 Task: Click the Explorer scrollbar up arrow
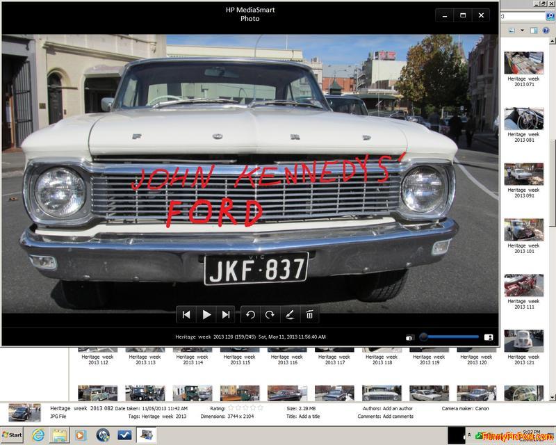coord(552,41)
